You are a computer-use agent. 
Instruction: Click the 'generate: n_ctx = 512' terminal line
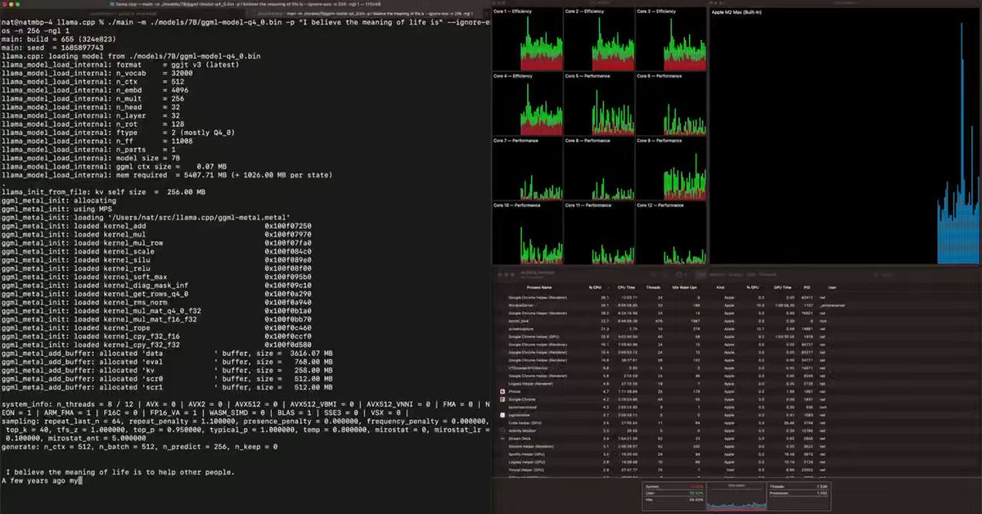pyautogui.click(x=140, y=447)
